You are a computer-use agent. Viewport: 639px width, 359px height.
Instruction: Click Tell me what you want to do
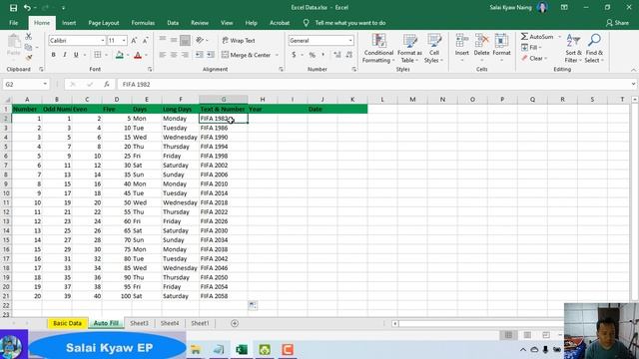click(x=350, y=23)
